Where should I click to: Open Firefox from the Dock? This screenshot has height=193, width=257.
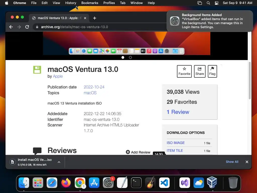pos(66,183)
